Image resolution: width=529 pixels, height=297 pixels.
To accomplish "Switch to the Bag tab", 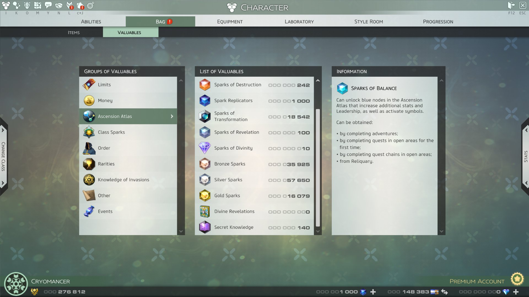I will (x=160, y=21).
